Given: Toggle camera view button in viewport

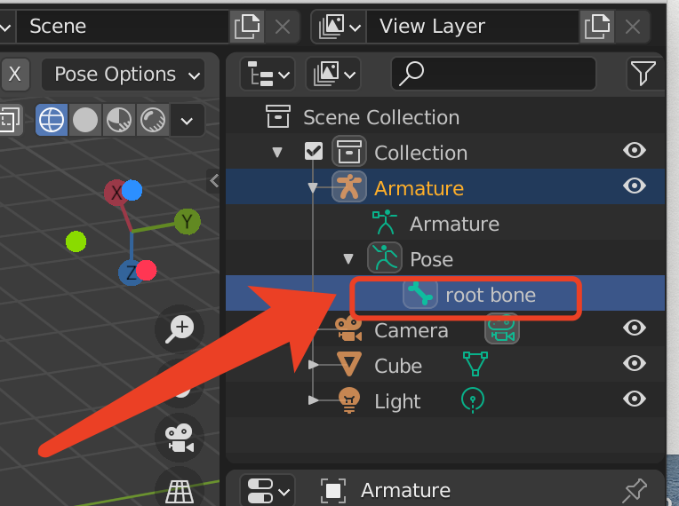Looking at the screenshot, I should (180, 438).
